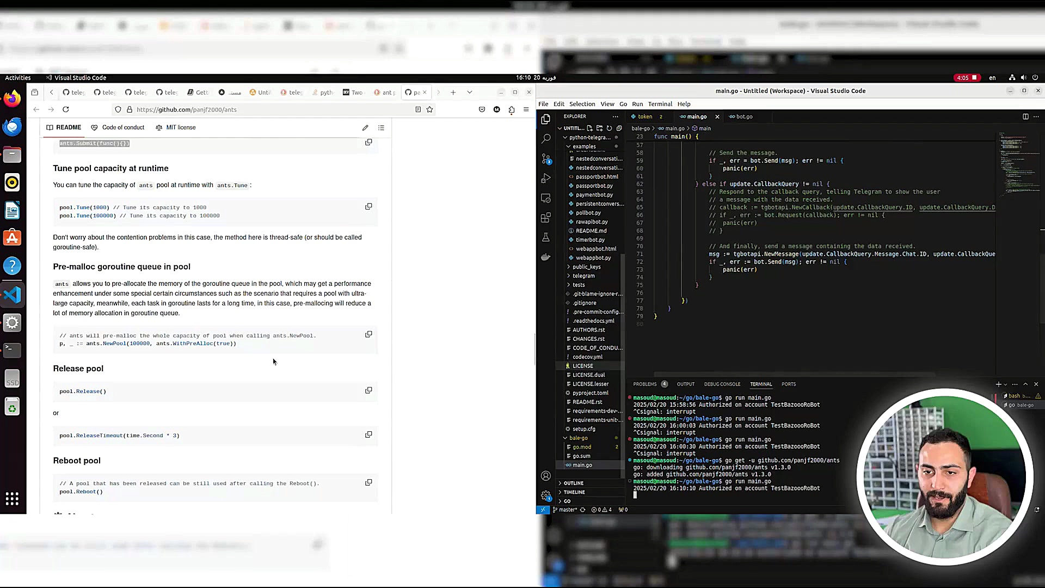
Task: Maximize the terminal panel with the chevron
Action: (1025, 384)
